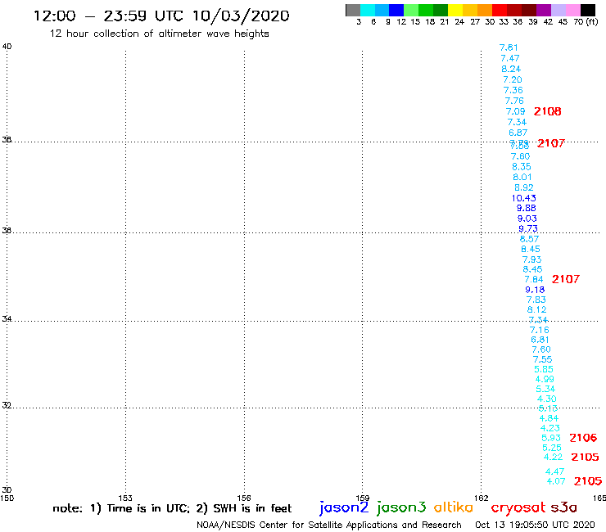Select the wave height value 8.57
This screenshot has height=532, width=606.
tap(529, 239)
